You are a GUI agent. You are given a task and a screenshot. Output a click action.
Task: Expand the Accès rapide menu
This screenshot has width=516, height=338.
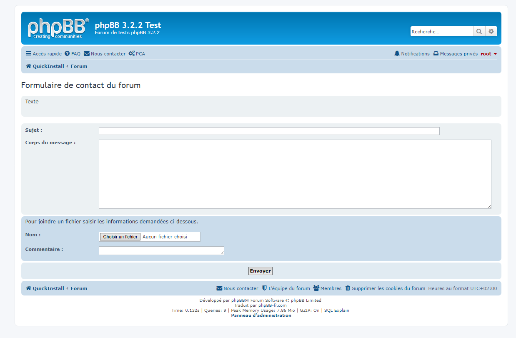pos(44,54)
